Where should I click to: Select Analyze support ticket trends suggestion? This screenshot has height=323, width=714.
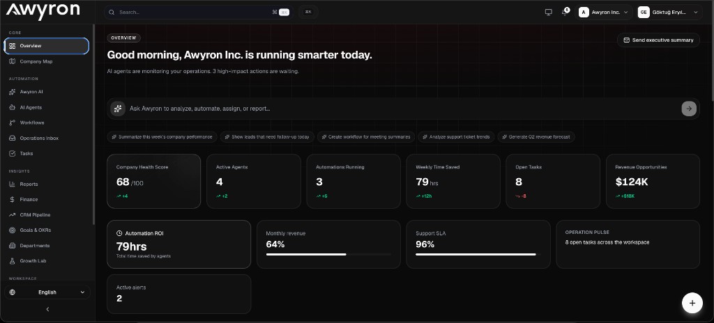(456, 137)
